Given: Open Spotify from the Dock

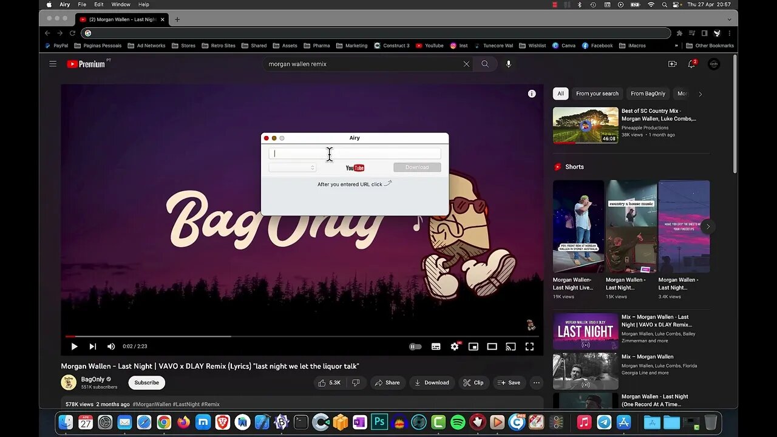Looking at the screenshot, I should [x=458, y=422].
